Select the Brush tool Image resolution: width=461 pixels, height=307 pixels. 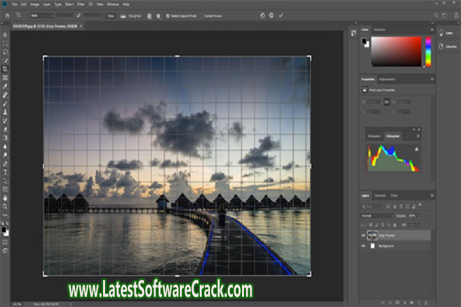(5, 104)
